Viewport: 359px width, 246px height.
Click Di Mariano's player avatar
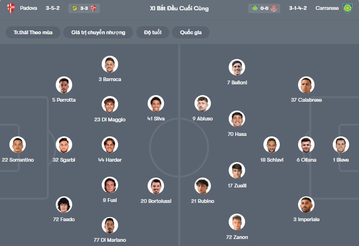point(110,225)
